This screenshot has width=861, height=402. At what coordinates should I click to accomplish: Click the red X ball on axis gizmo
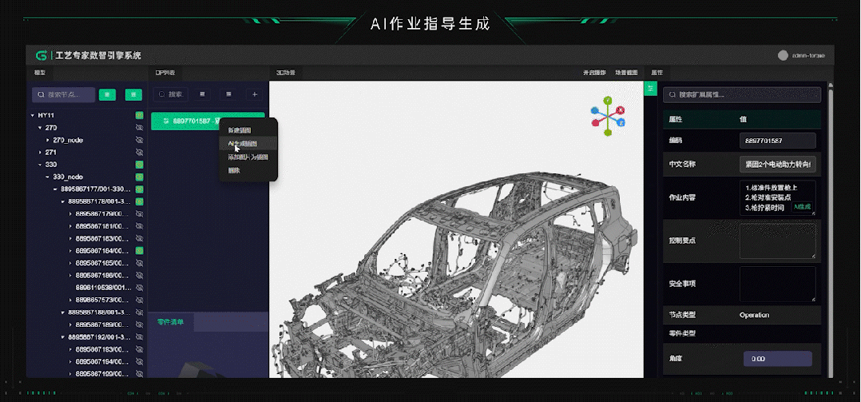pos(621,109)
